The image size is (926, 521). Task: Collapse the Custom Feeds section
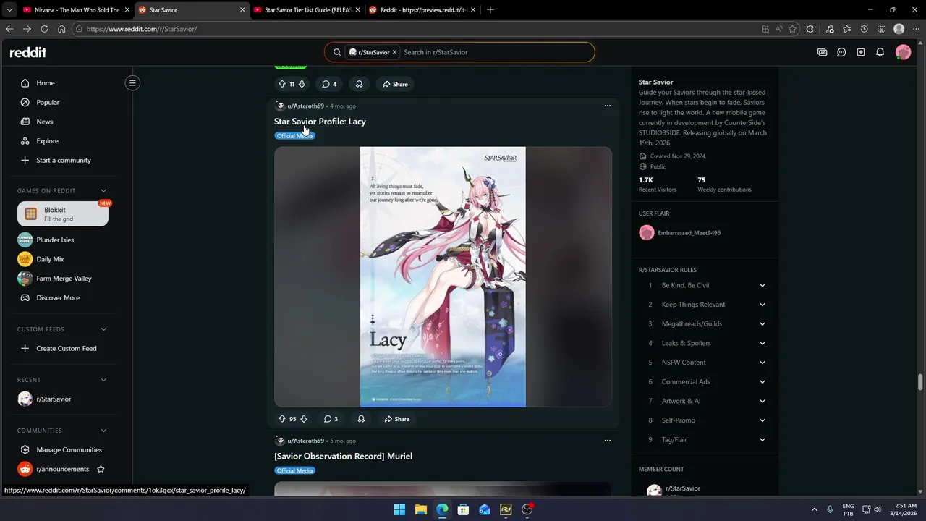point(103,329)
